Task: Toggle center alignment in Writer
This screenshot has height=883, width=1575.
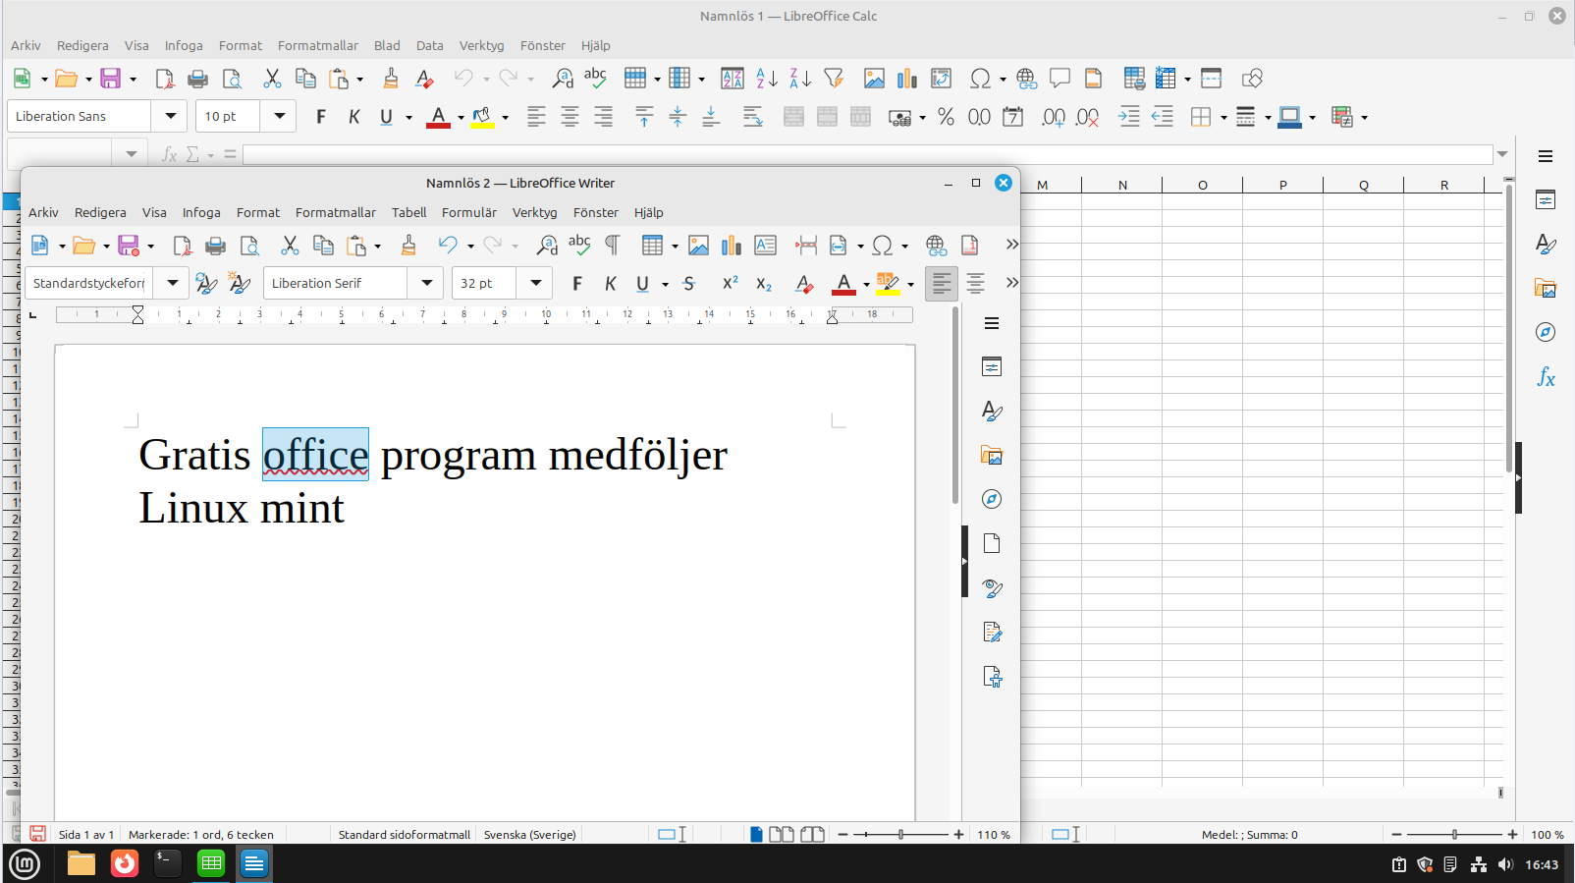Action: pyautogui.click(x=975, y=284)
